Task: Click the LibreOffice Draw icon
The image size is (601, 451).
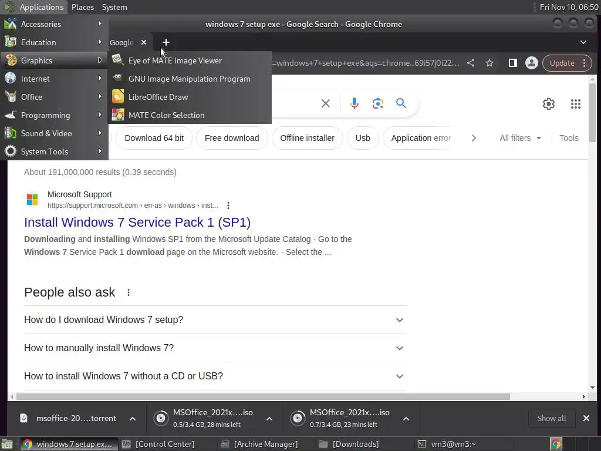Action: coord(117,97)
